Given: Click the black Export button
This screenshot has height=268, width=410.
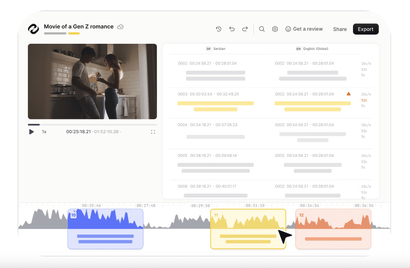Looking at the screenshot, I should point(365,29).
